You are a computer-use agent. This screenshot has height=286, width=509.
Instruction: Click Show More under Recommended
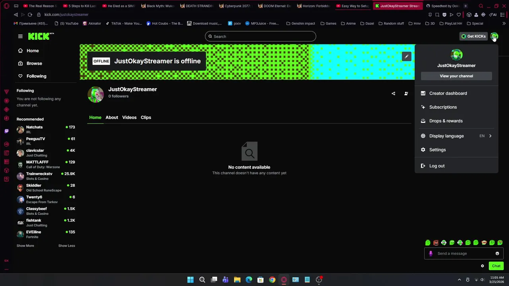[25, 246]
